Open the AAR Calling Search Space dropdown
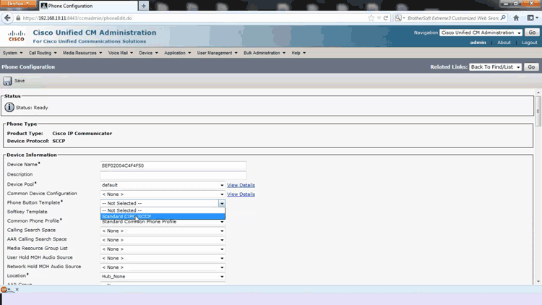 tap(163, 240)
